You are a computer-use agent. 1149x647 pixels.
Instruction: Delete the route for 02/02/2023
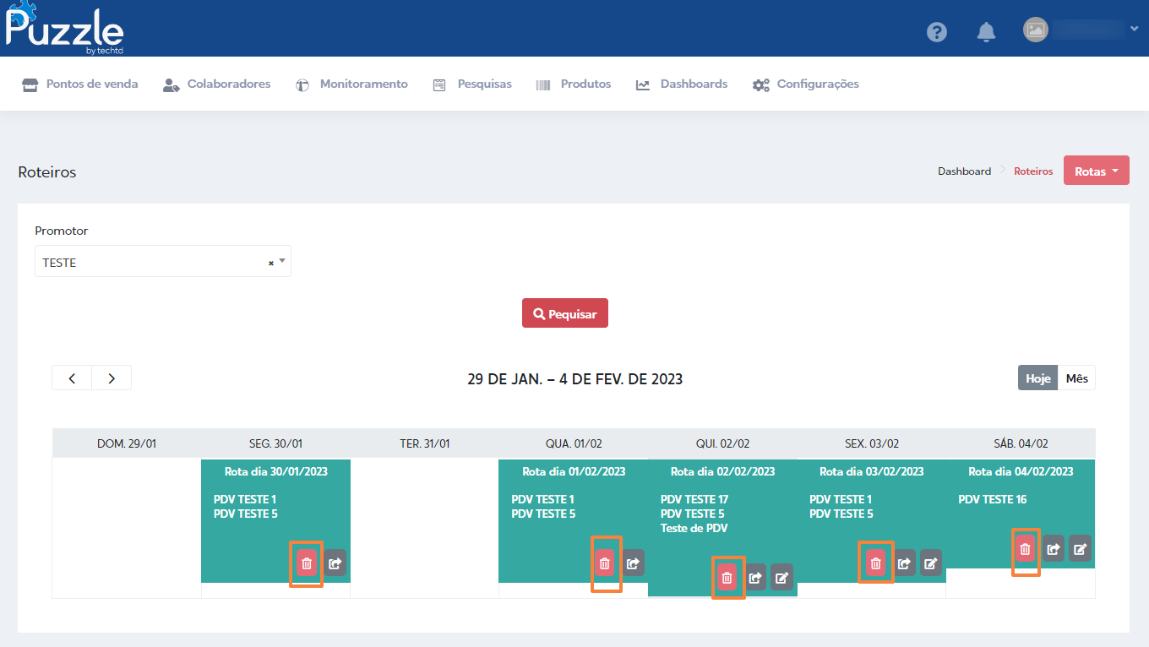pyautogui.click(x=727, y=578)
